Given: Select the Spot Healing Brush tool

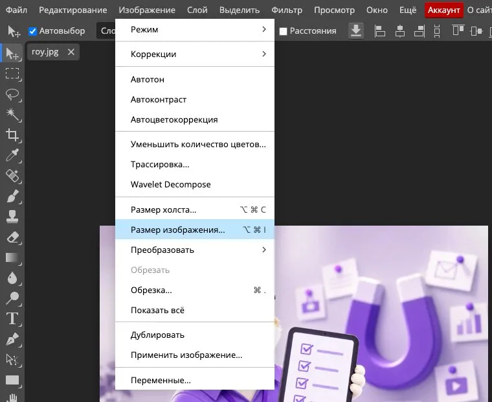Looking at the screenshot, I should click(12, 176).
